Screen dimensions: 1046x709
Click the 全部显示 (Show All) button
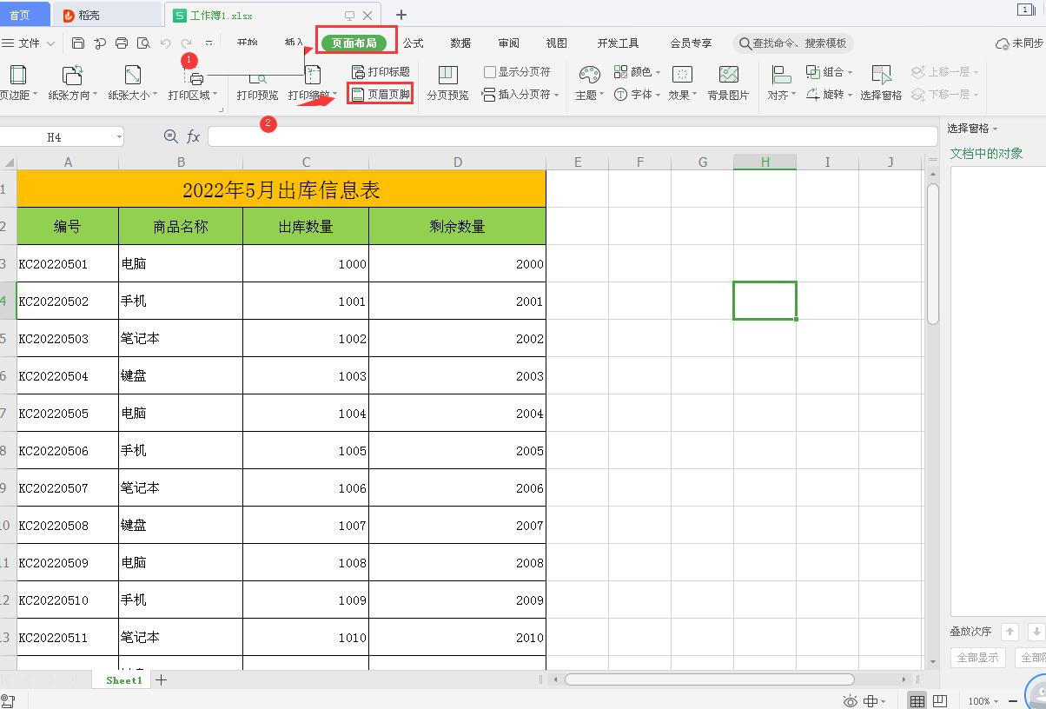[x=977, y=658]
